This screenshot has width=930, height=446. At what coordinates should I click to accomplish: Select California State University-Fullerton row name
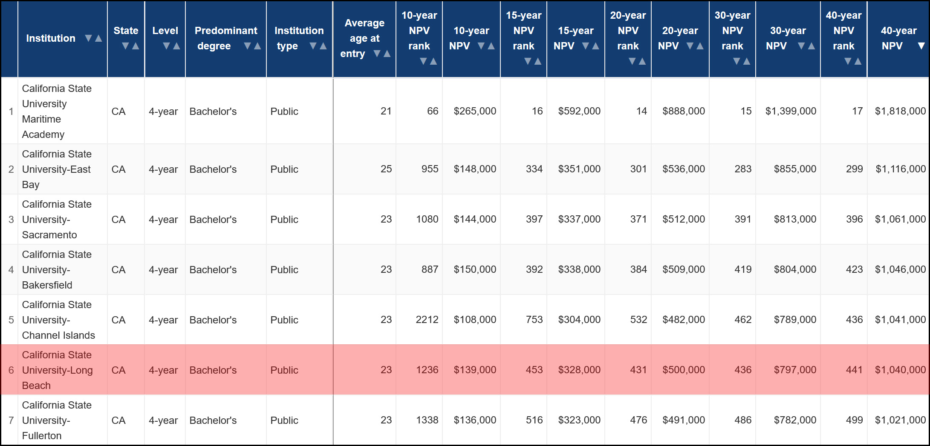click(x=57, y=420)
